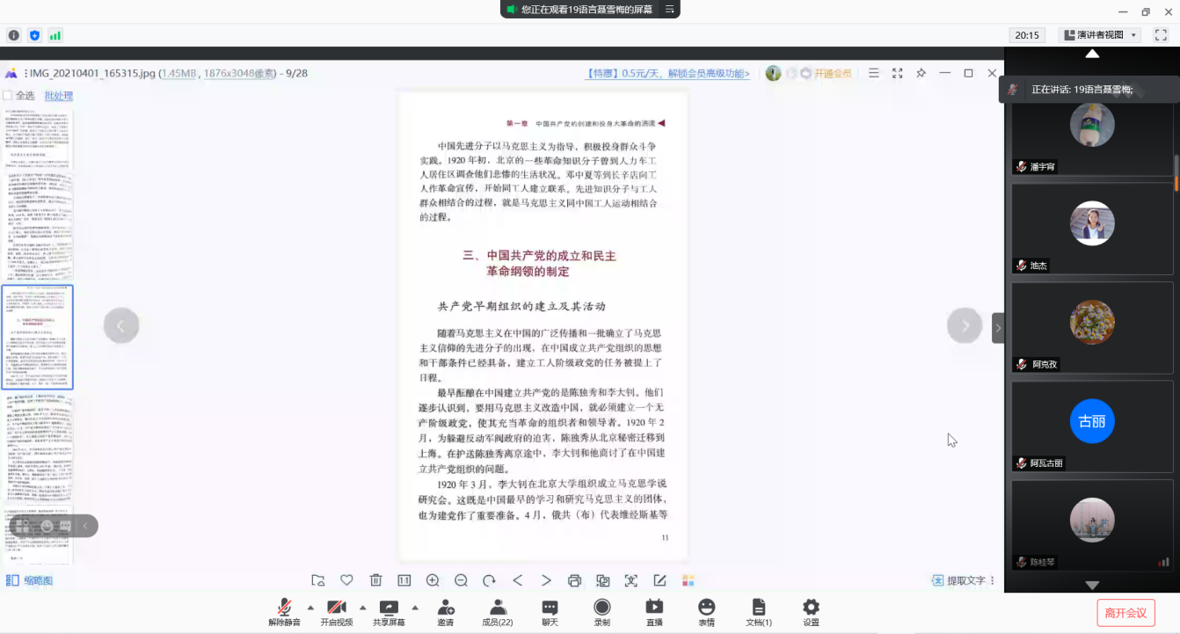Collapse the floating gray toolbar arrow
Screen dimensions: 1180x634
(x=86, y=526)
